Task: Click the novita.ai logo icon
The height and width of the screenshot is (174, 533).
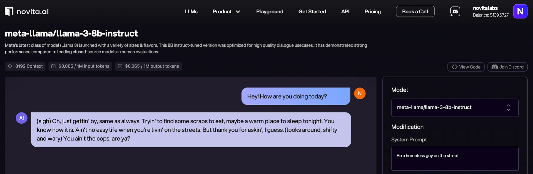Action: [9, 11]
